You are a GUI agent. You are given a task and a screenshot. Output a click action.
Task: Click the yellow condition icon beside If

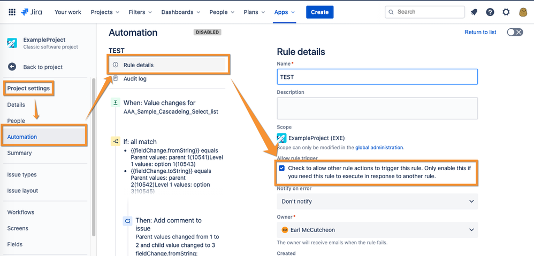[x=116, y=141]
